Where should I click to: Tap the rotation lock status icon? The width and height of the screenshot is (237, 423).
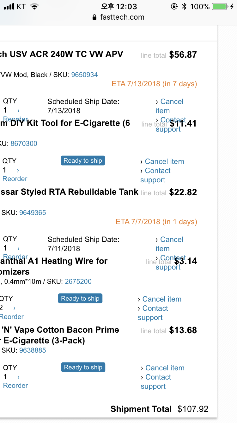(x=174, y=6)
